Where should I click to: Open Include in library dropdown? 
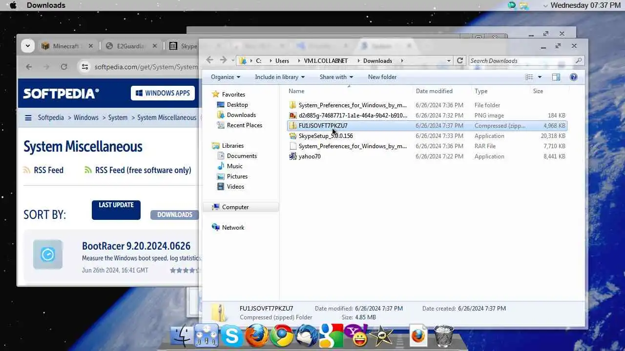click(280, 77)
